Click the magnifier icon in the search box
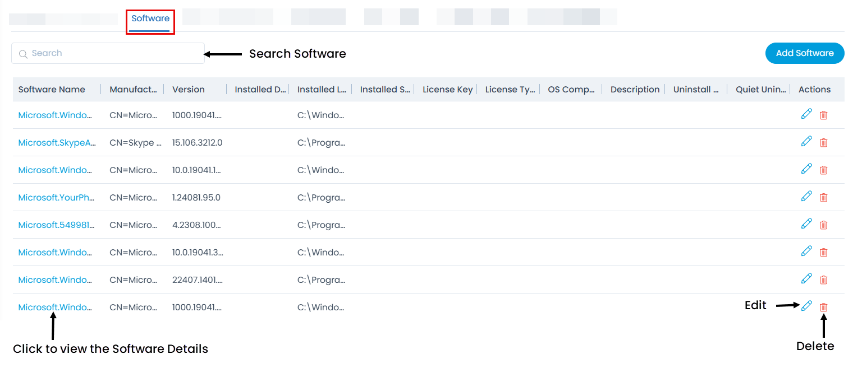853x368 pixels. [x=23, y=53]
